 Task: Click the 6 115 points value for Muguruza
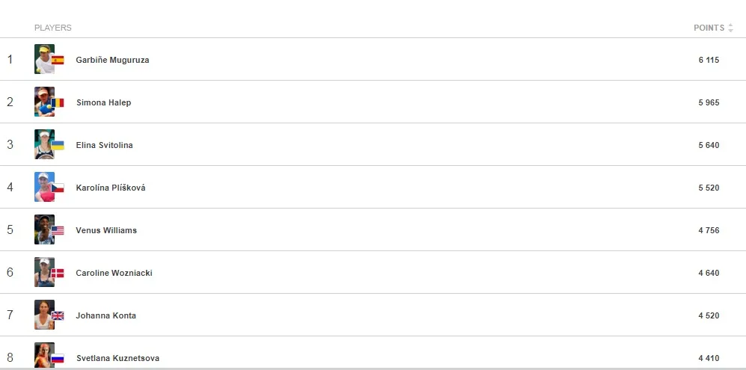(709, 60)
